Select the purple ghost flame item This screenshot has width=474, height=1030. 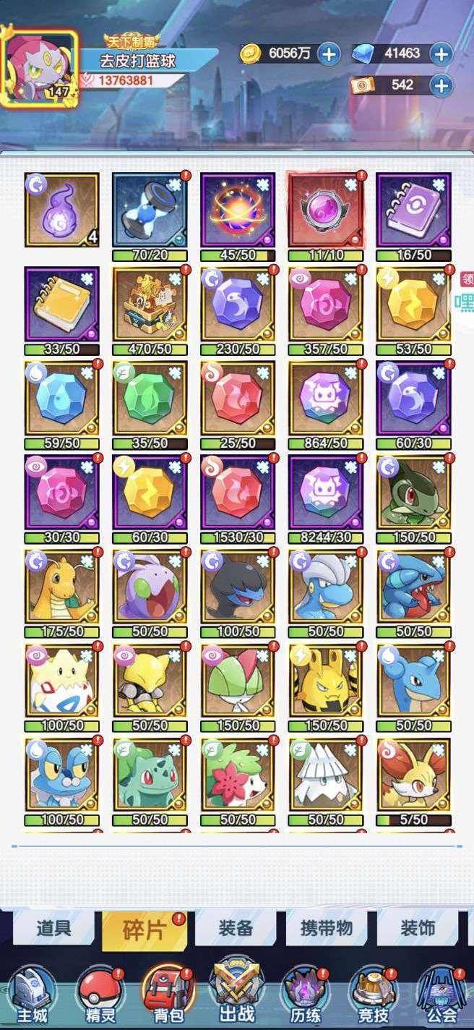(61, 210)
